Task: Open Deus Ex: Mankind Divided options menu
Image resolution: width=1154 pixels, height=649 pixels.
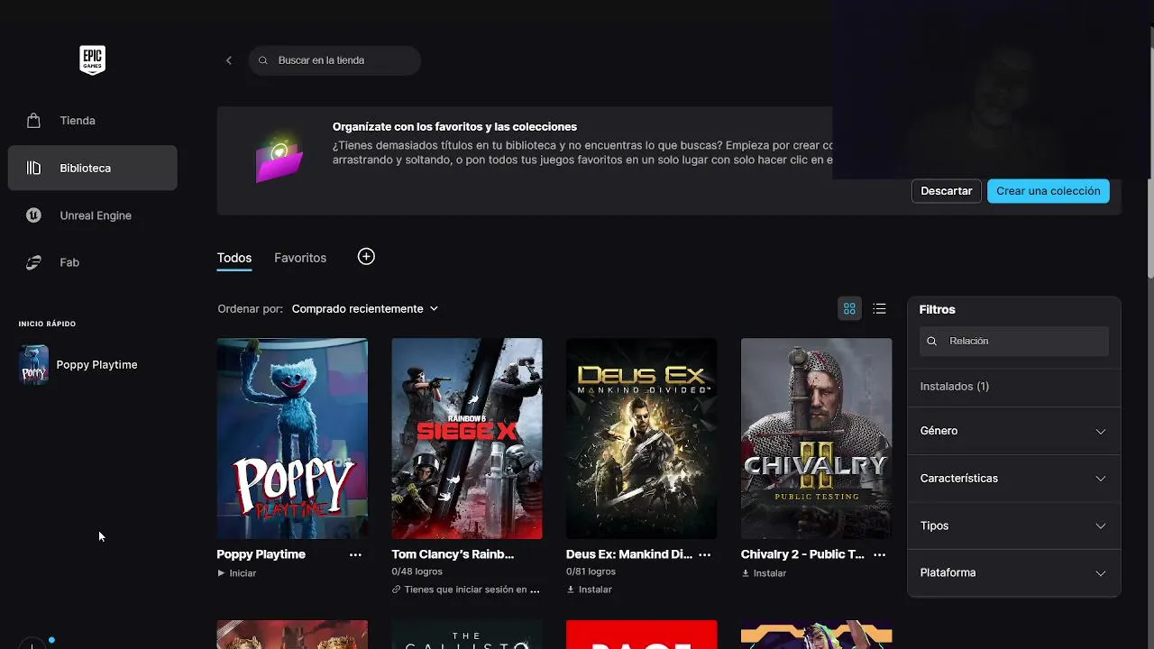Action: click(705, 555)
